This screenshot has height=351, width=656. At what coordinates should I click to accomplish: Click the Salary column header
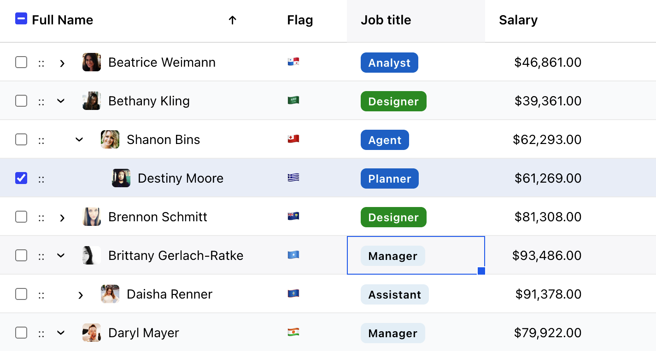(518, 20)
